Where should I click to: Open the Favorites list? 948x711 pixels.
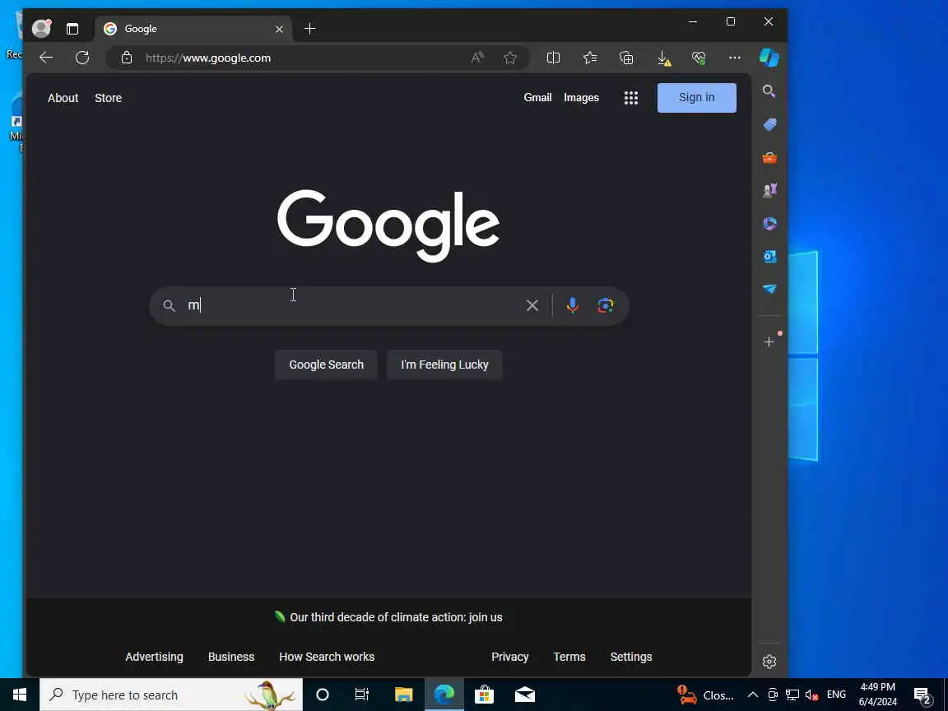point(590,58)
